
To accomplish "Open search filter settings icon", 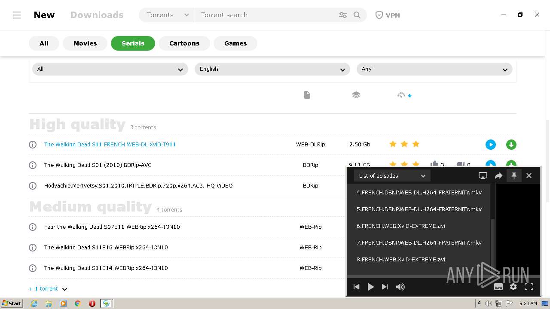I will [343, 15].
